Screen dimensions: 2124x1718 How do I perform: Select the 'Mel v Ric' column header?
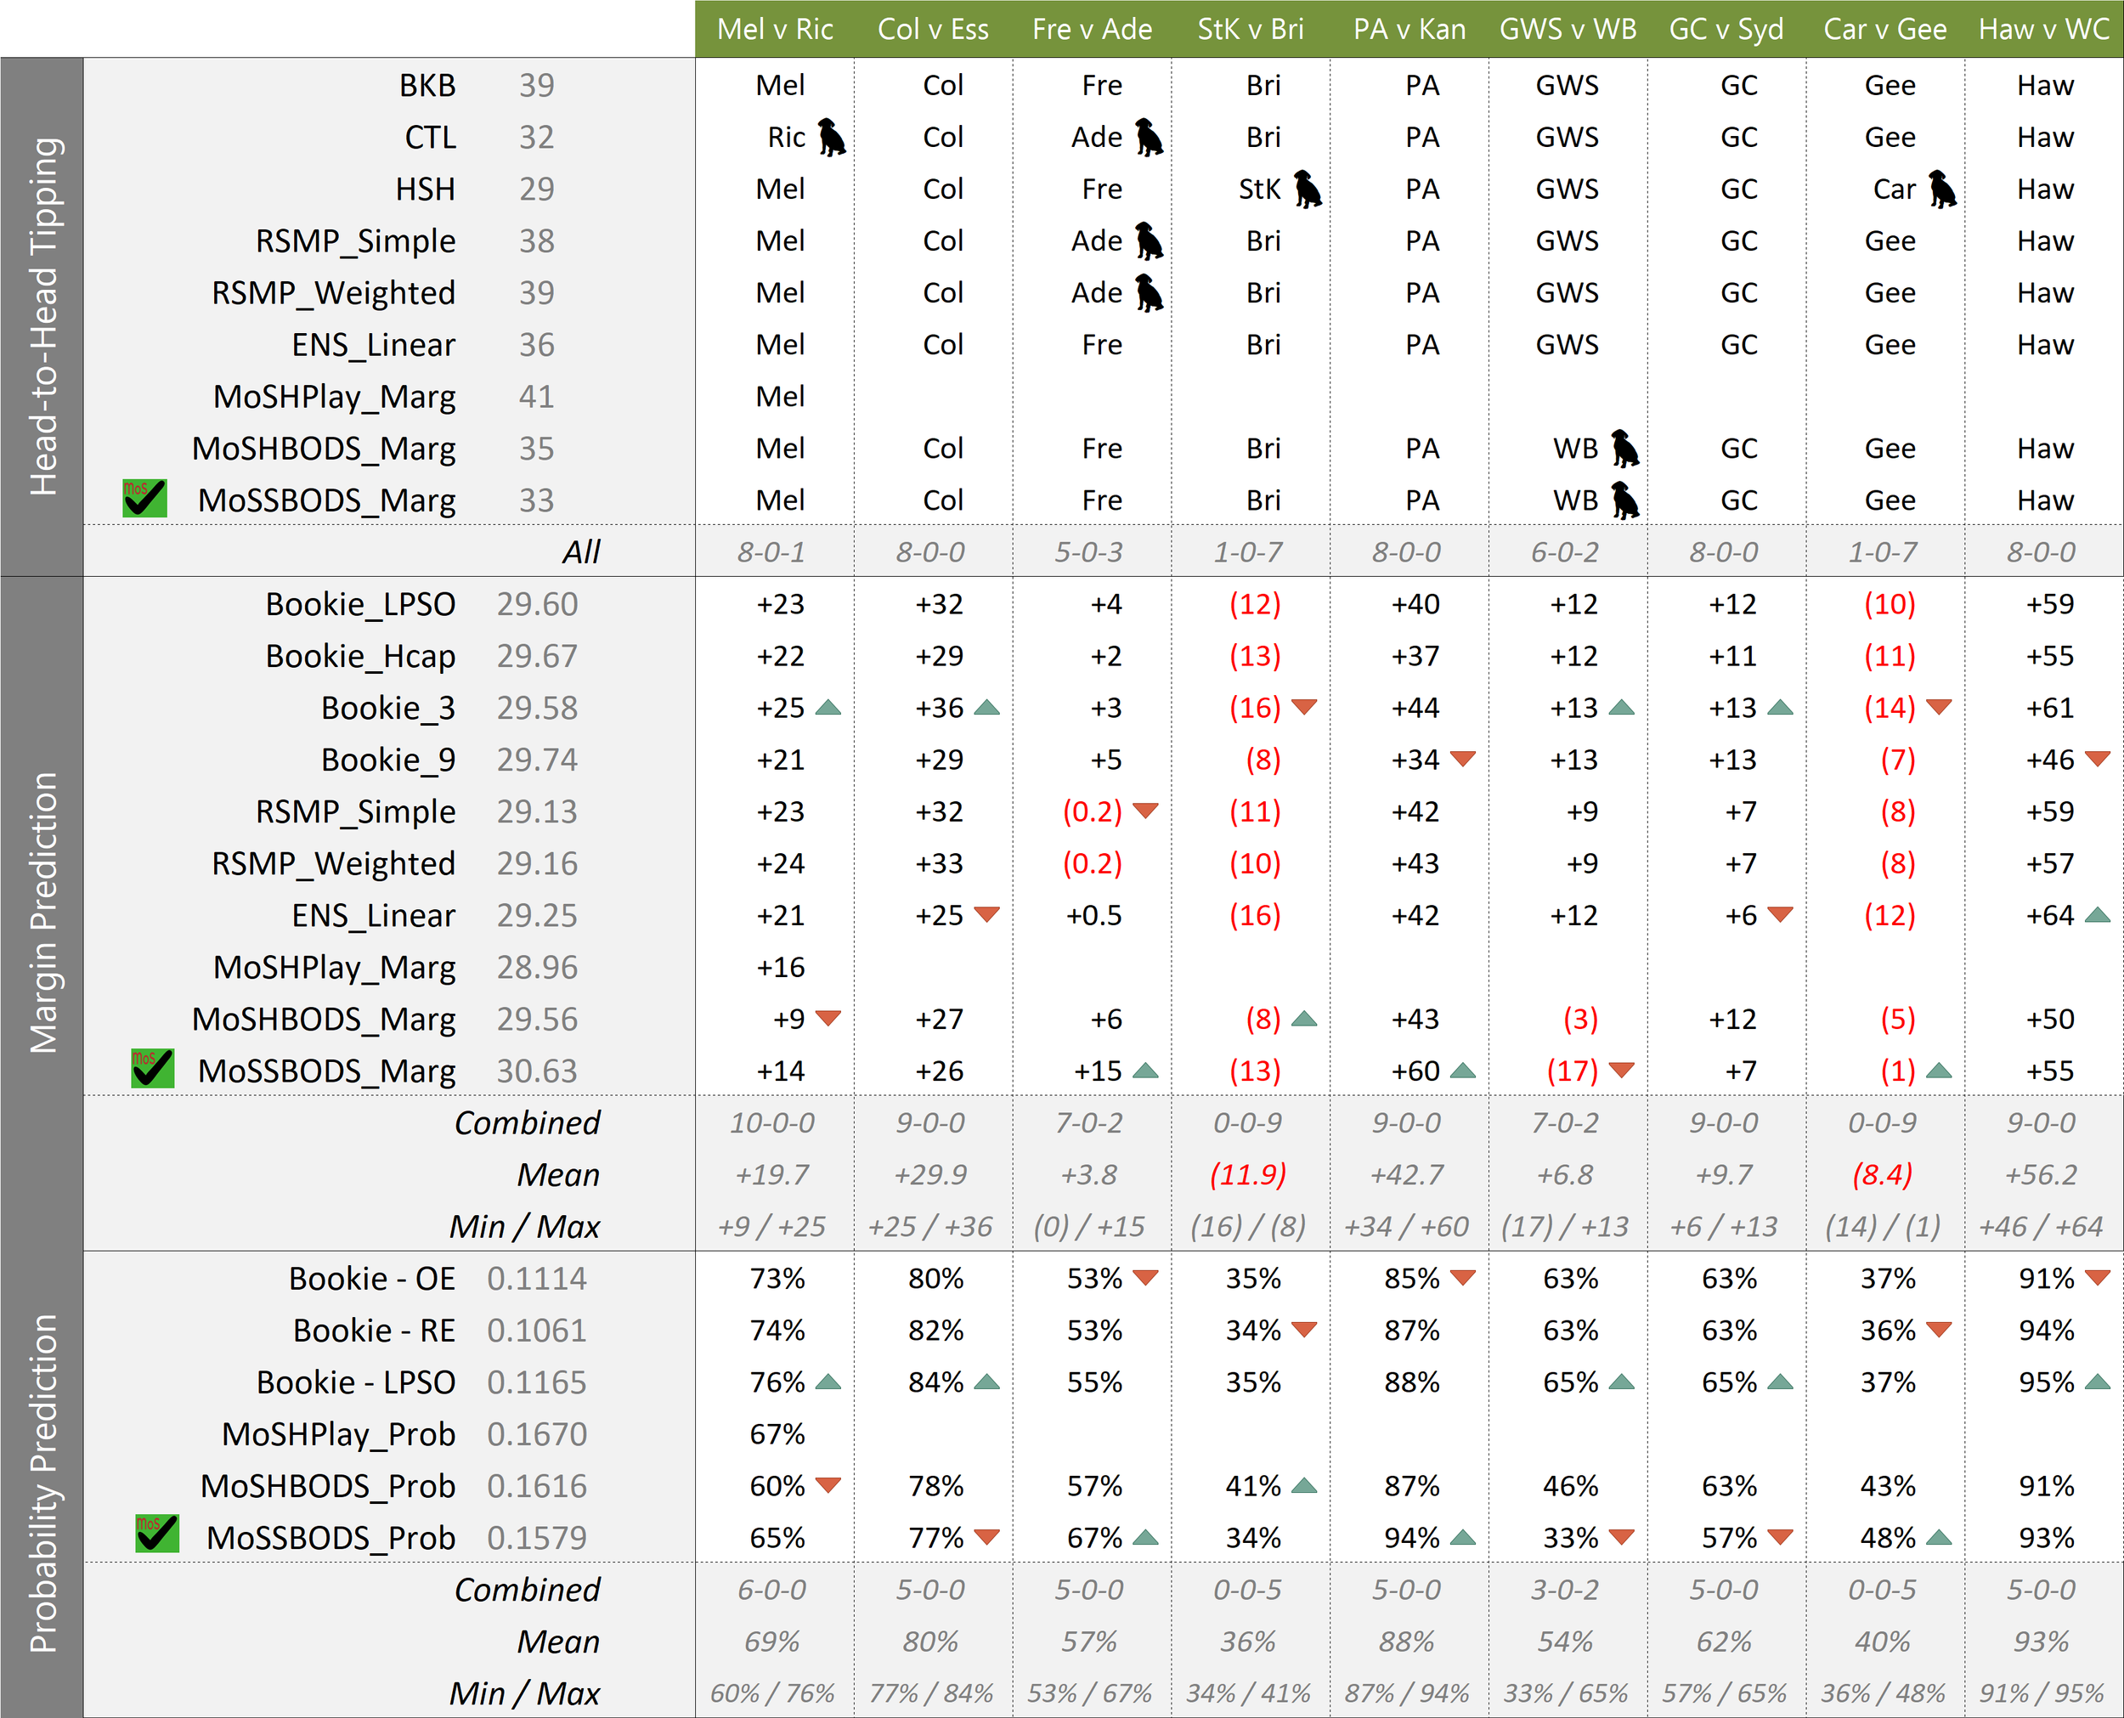coord(776,30)
